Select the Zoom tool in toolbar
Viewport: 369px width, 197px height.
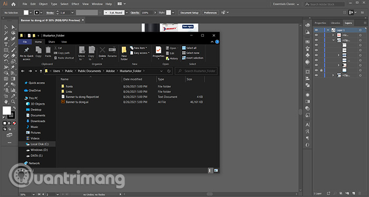click(x=13, y=102)
